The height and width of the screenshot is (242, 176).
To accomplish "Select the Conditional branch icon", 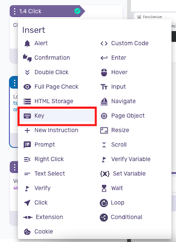I will pos(104,217).
